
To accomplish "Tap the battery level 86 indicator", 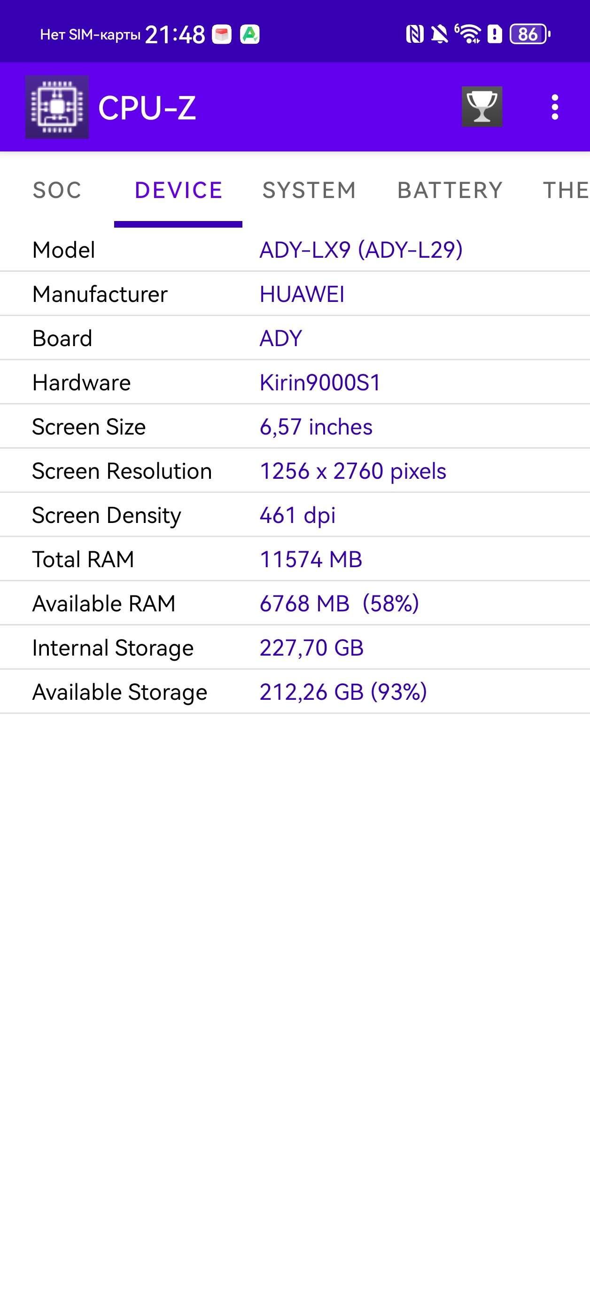I will 529,34.
